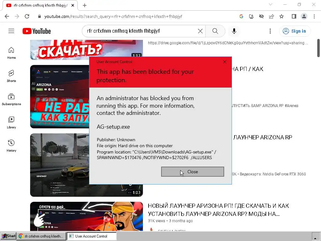Screen dimensions: 321x241
Task: Click the page vertical scrollbar
Action: (x=318, y=48)
